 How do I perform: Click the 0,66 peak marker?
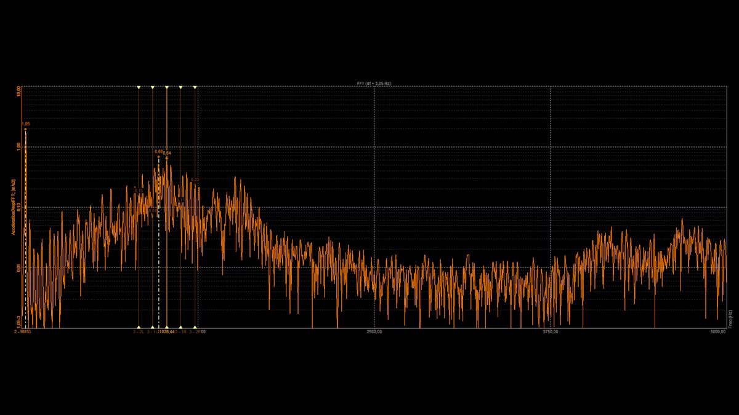pyautogui.click(x=158, y=157)
